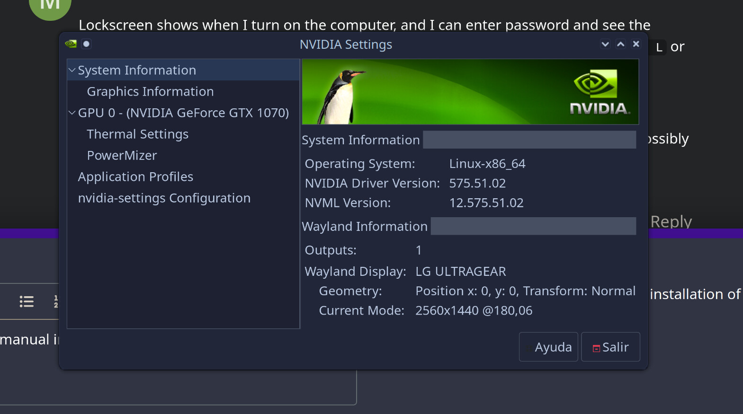Select GPU 0 - (NVIDIA GeForce GTX 1070)
This screenshot has height=414, width=743.
pyautogui.click(x=183, y=113)
